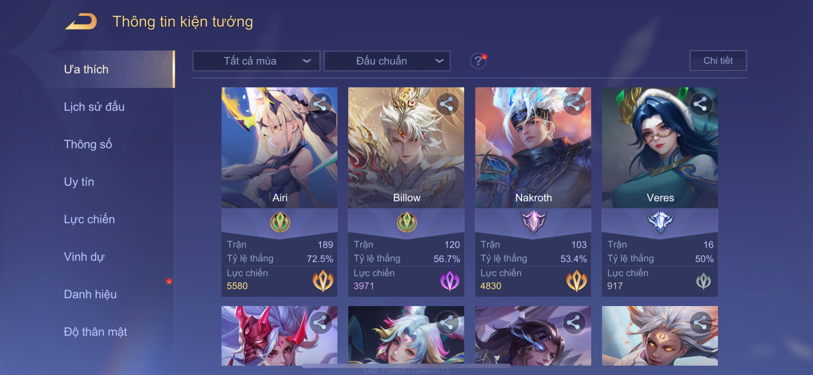Viewport: 813px width, 375px height.
Task: Open the Uy tín section
Action: click(79, 182)
